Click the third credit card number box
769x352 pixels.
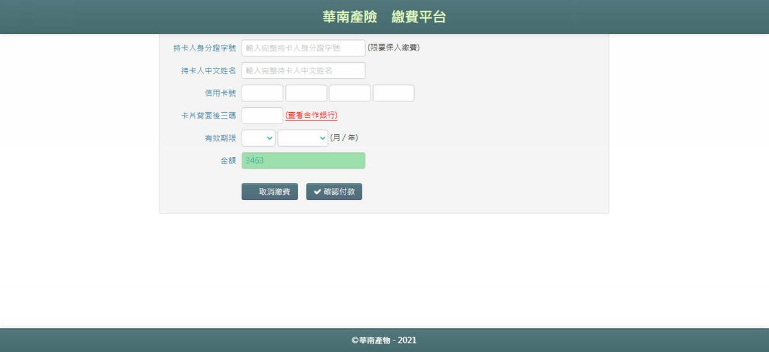click(x=349, y=93)
